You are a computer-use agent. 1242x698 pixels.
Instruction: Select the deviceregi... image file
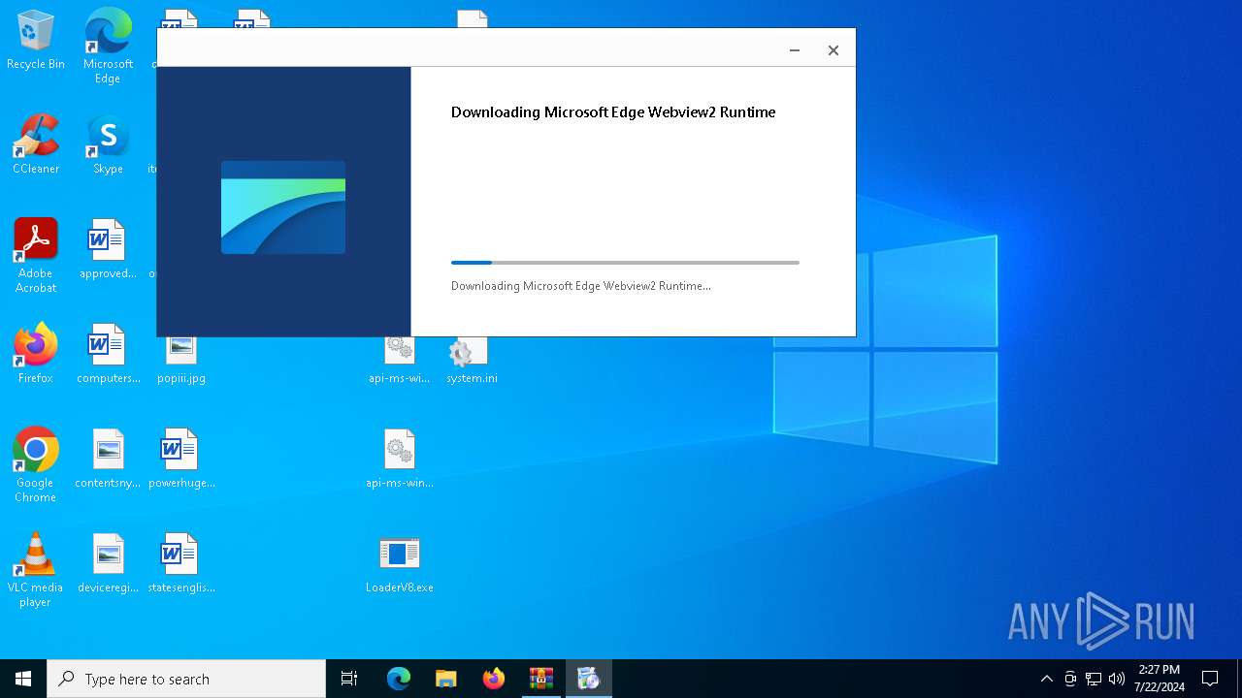coord(108,563)
